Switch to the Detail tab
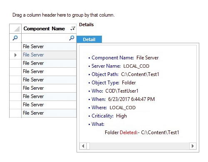Viewport: 208px width, 162px height. click(x=89, y=39)
